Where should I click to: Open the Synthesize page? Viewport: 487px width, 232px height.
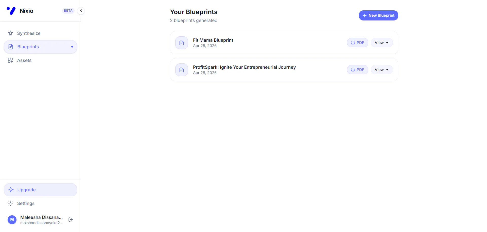(40, 33)
